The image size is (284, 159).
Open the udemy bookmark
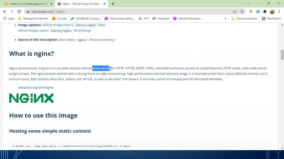point(120,19)
